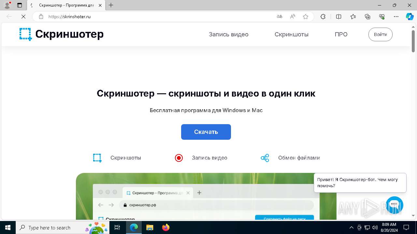Open the Скриншоты nav menu item
Viewport: 417px width, 234px height.
(x=292, y=34)
